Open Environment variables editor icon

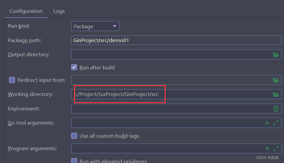pyautogui.click(x=276, y=109)
